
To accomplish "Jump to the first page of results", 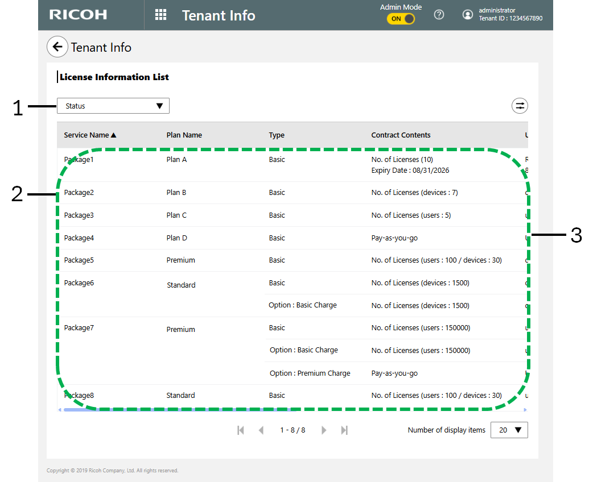I will (x=241, y=430).
